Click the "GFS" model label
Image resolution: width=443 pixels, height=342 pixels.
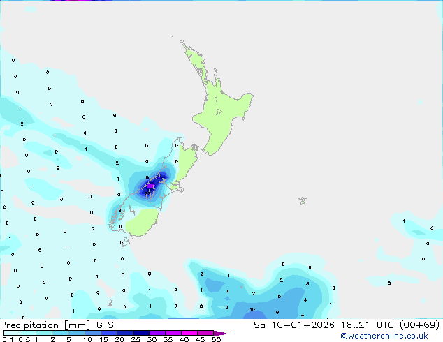click(x=105, y=325)
